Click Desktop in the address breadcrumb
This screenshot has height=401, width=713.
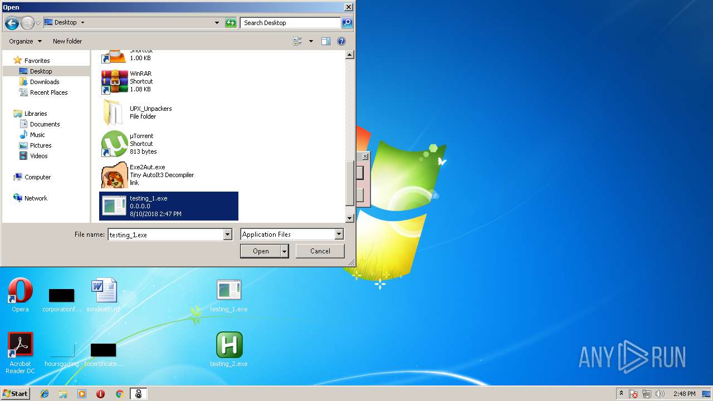click(65, 23)
